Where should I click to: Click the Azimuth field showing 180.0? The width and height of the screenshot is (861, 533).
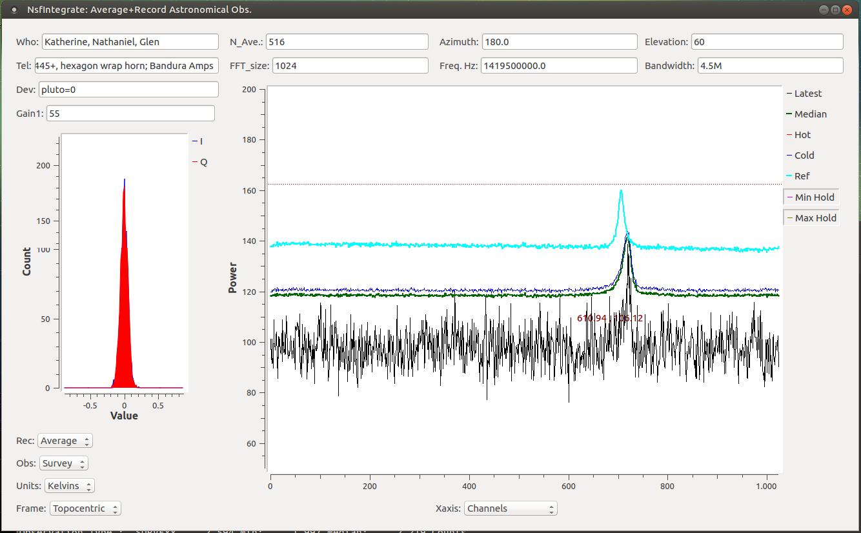pos(560,42)
